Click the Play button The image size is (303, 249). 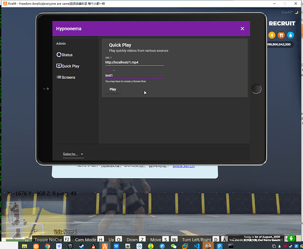click(113, 89)
